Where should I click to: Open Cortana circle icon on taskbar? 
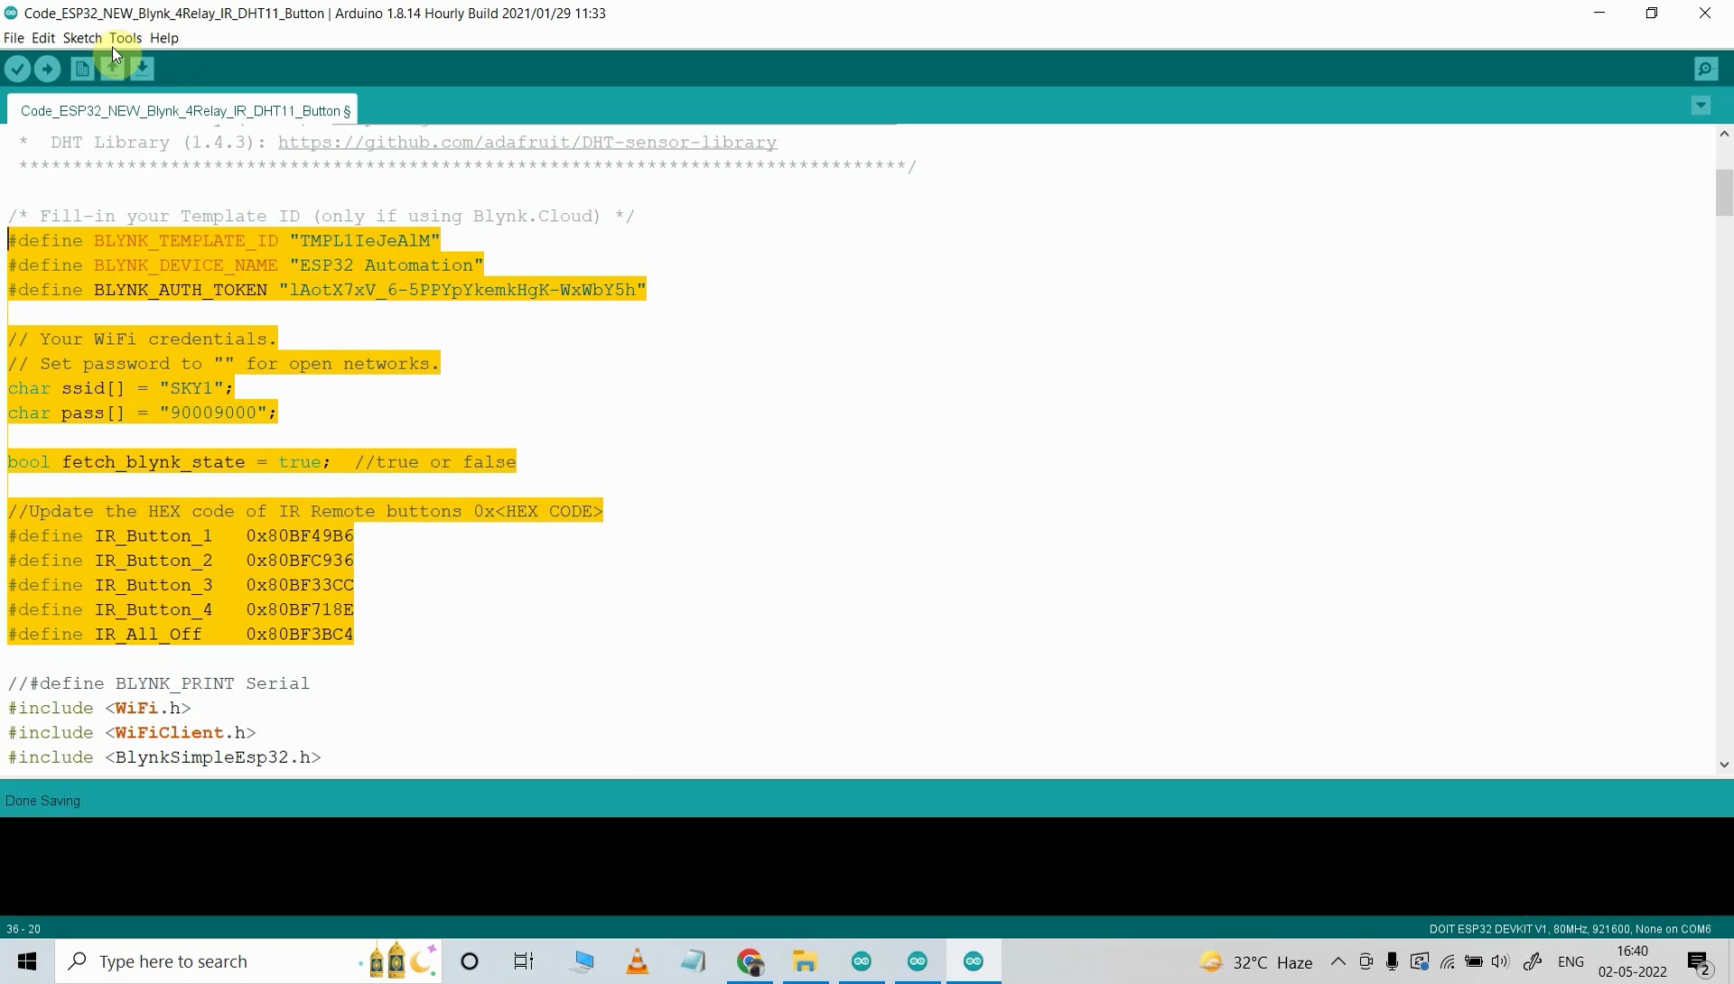(470, 961)
